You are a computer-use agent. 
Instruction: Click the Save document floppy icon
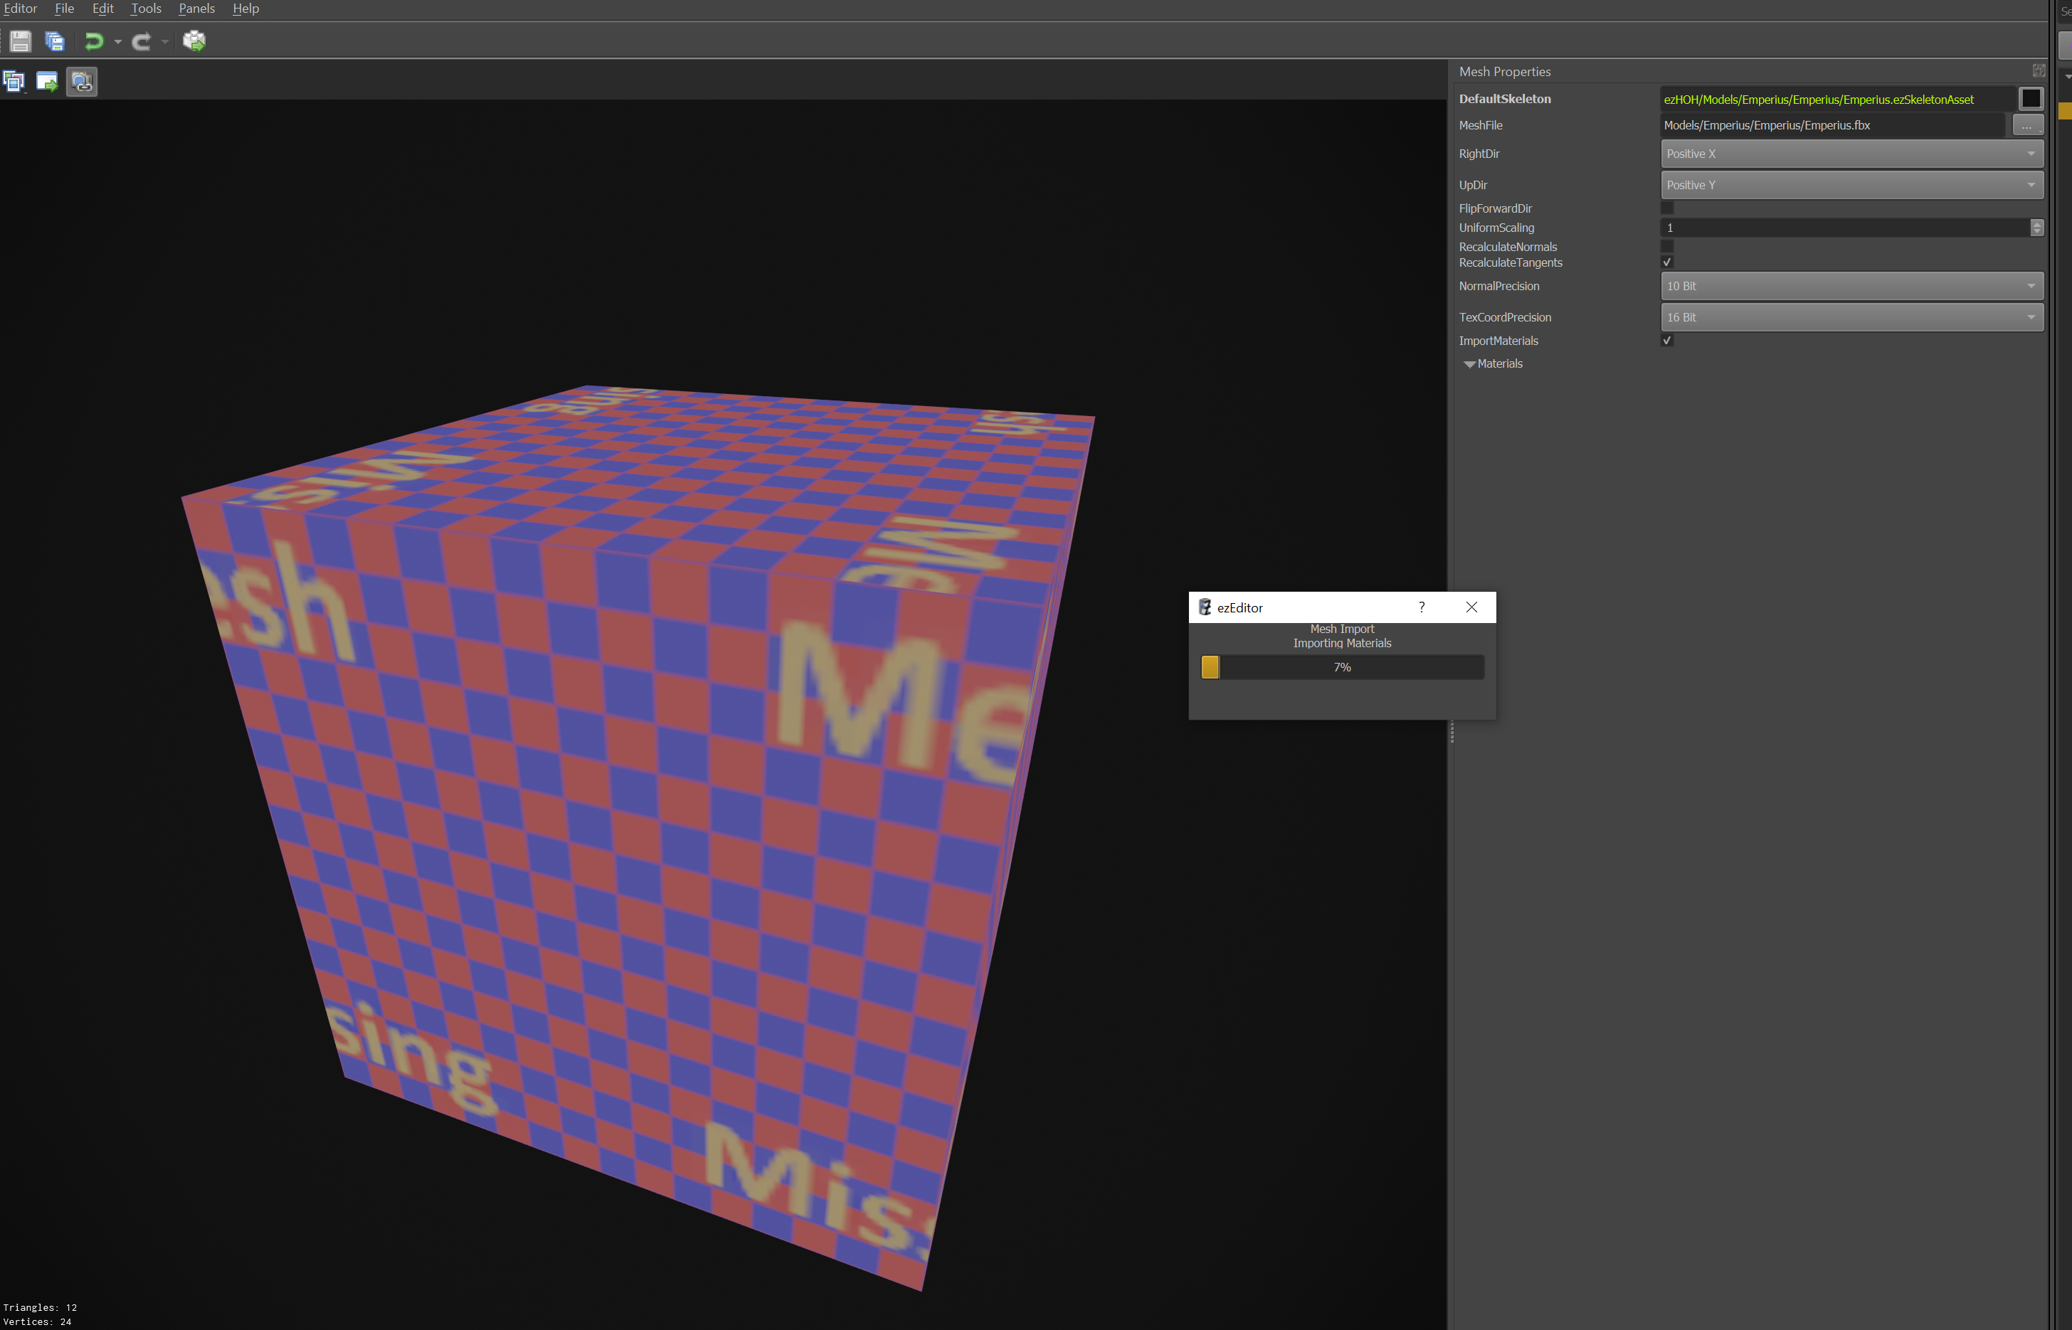pos(20,41)
